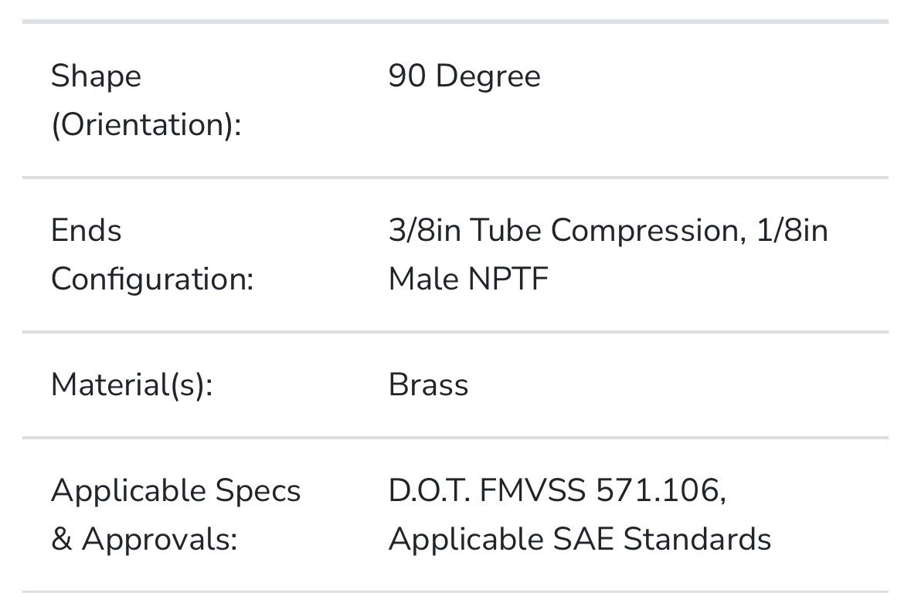Click the 1/8in text in Ends row
The image size is (911, 613).
[x=792, y=231]
